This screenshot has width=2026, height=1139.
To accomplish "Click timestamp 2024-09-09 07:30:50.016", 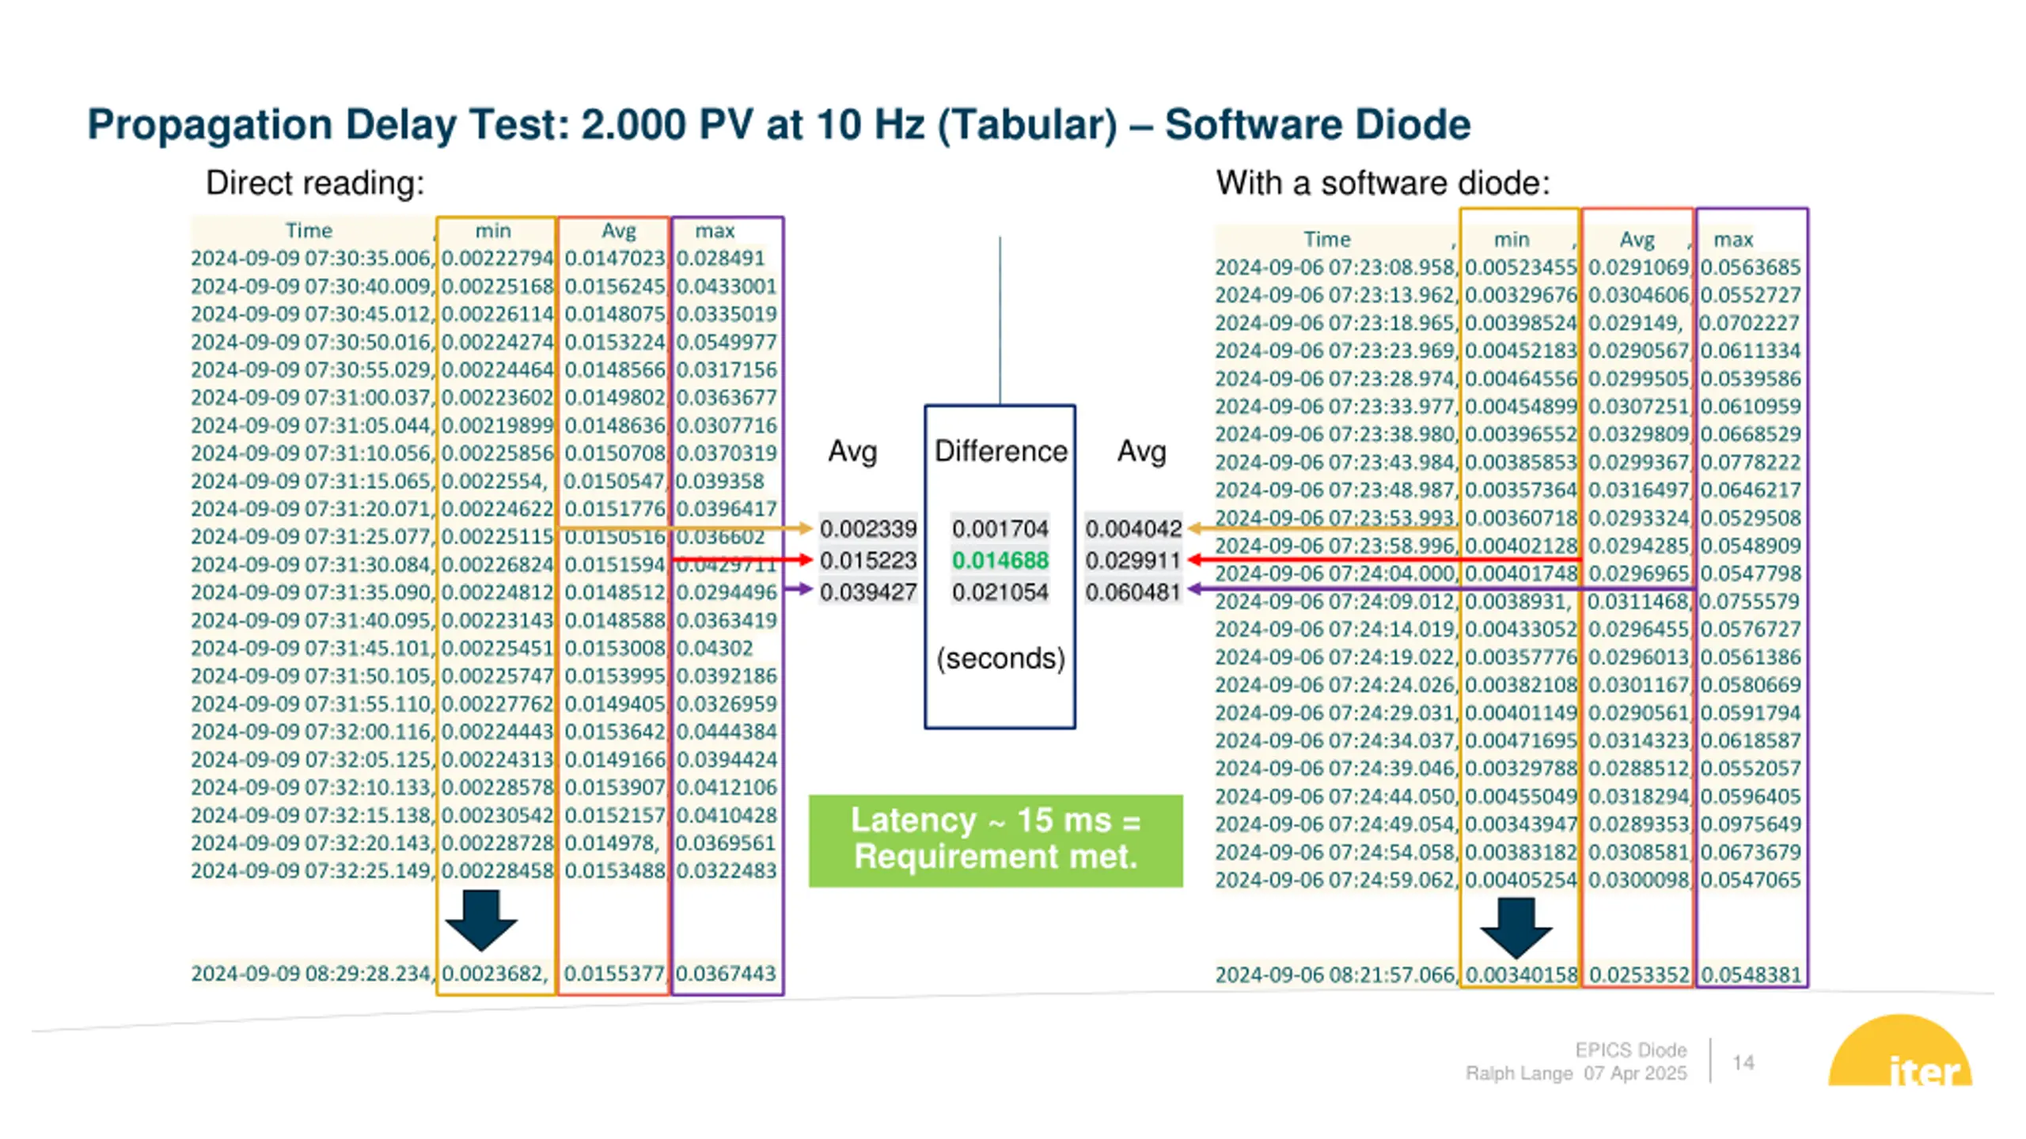I will pyautogui.click(x=311, y=342).
